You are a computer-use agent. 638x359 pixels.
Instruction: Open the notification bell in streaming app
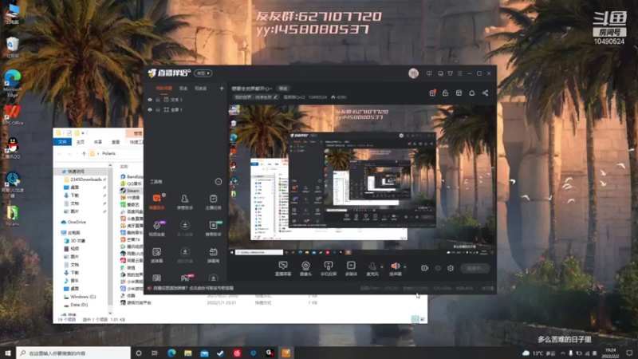[x=472, y=93]
